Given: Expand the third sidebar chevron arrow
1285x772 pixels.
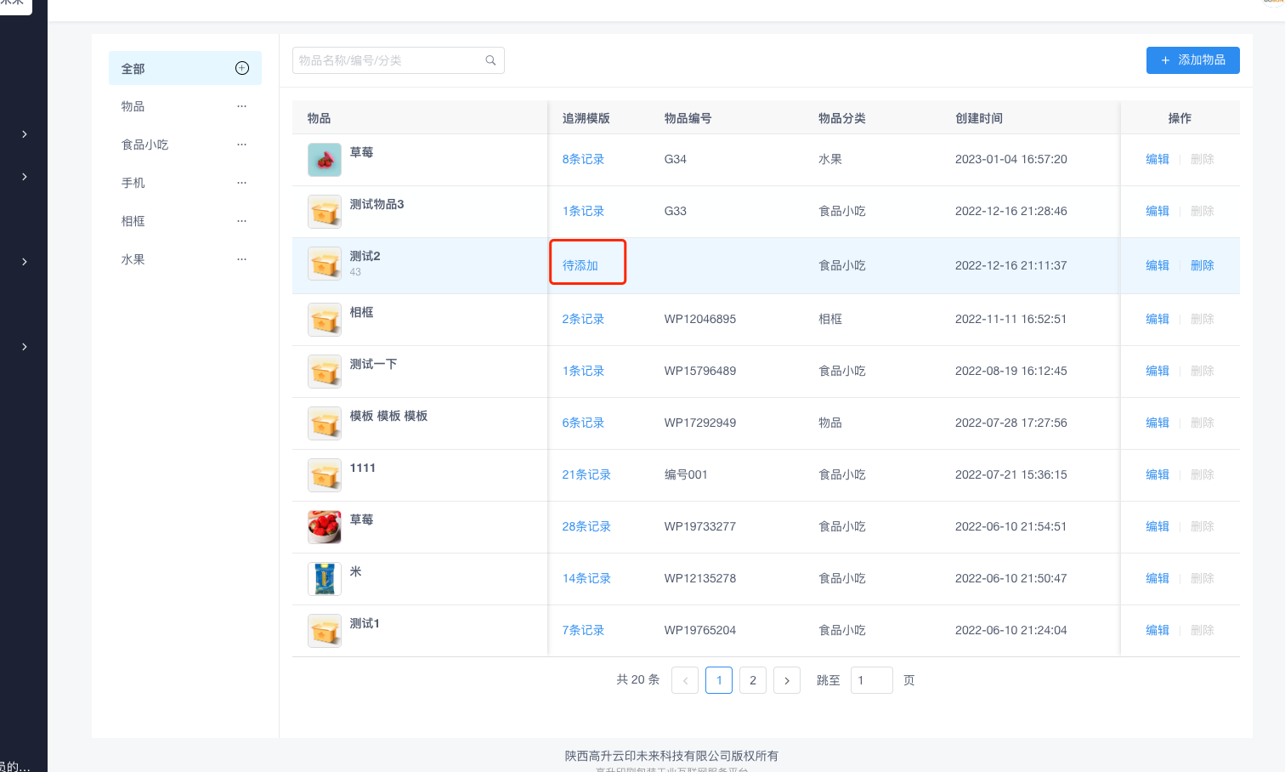Looking at the screenshot, I should point(25,262).
